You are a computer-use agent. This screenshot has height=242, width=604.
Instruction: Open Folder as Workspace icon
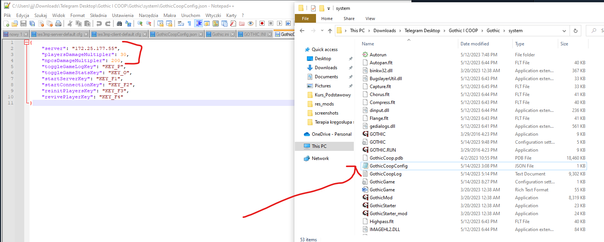pos(242,23)
